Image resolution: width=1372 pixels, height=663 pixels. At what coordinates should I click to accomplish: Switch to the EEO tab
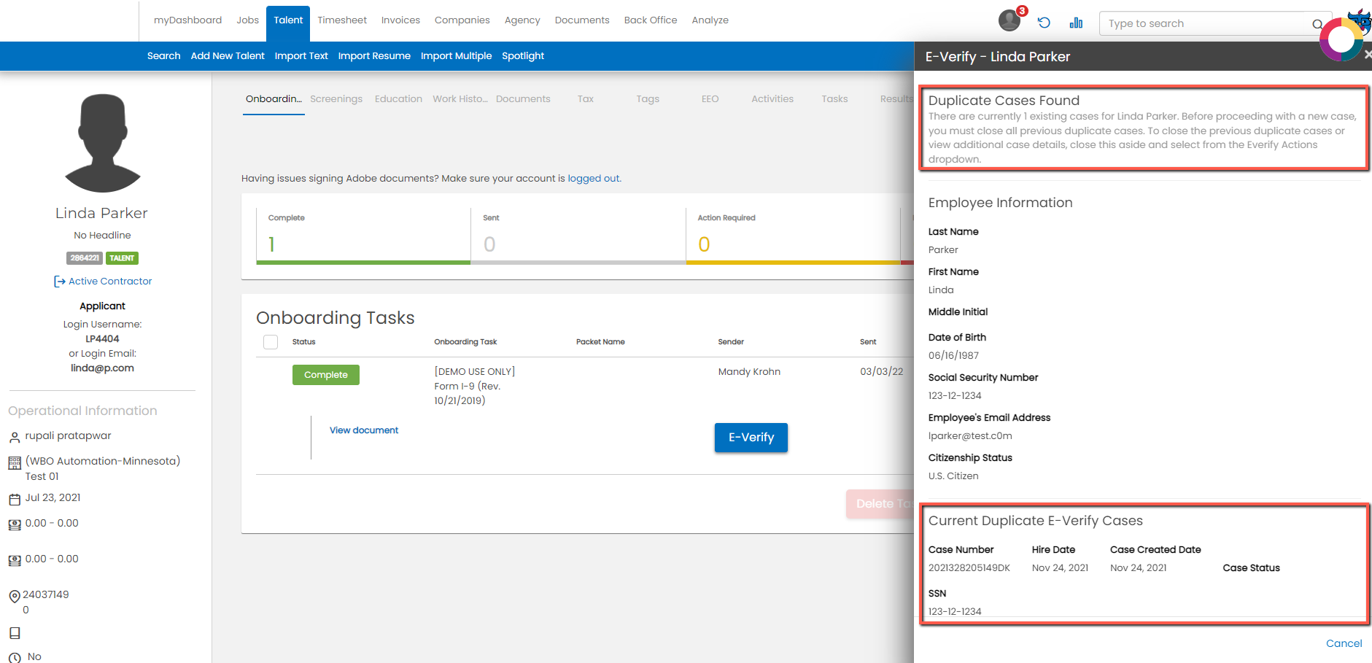(710, 99)
